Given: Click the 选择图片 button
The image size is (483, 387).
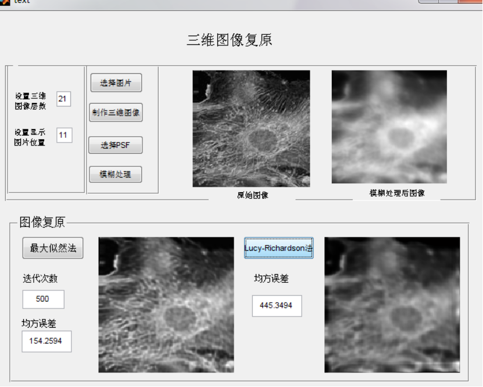Looking at the screenshot, I should pyautogui.click(x=116, y=83).
